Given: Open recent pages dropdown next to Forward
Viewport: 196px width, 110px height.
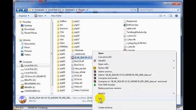Looking at the screenshot, I should [27, 10].
